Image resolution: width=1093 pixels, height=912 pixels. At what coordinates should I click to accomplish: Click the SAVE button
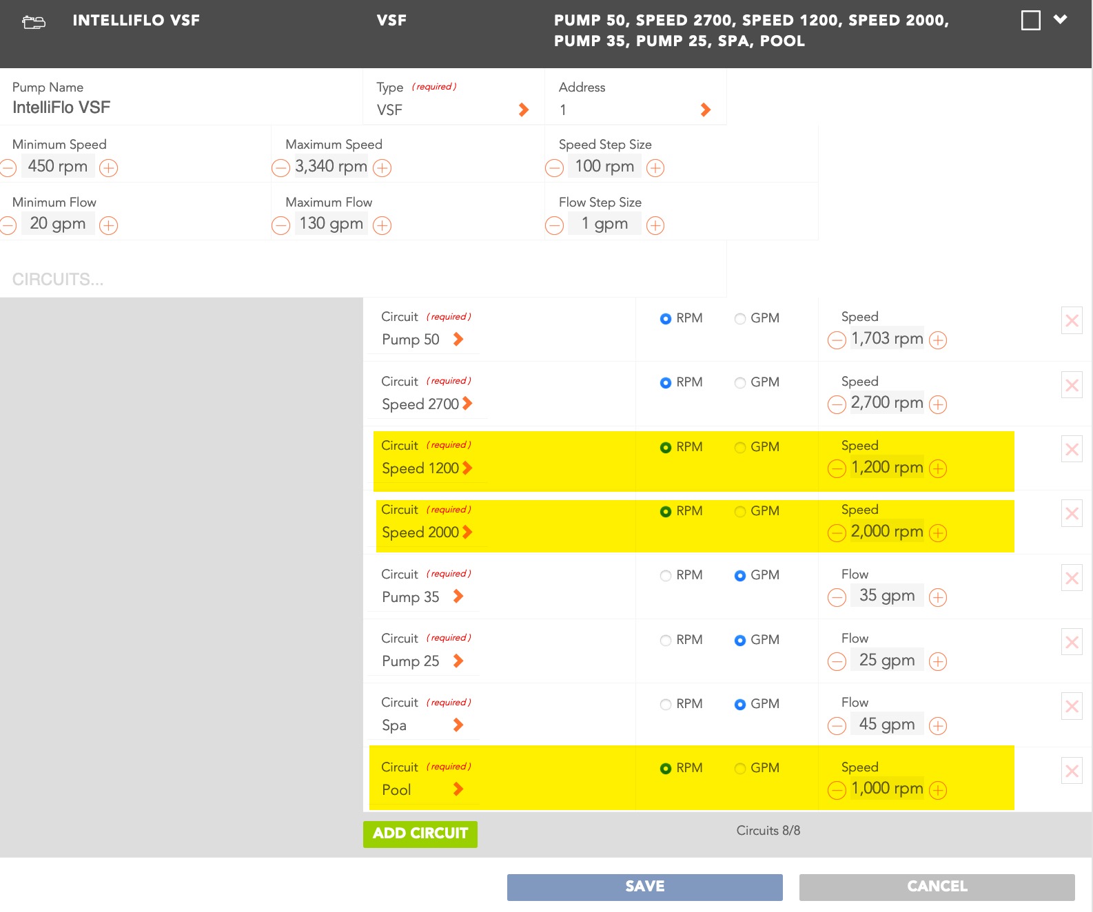tap(645, 887)
